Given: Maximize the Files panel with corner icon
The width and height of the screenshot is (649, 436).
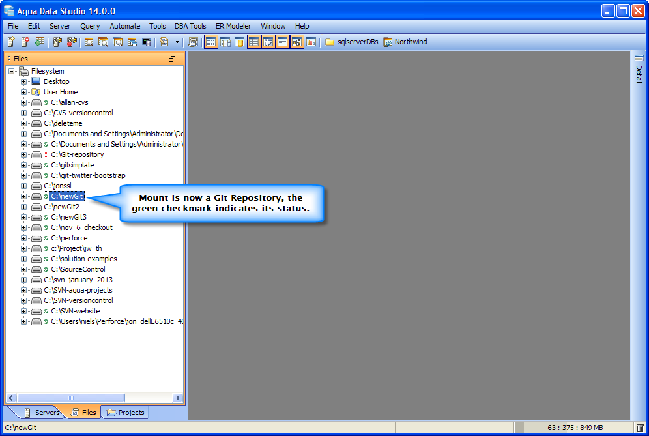Looking at the screenshot, I should (x=172, y=59).
